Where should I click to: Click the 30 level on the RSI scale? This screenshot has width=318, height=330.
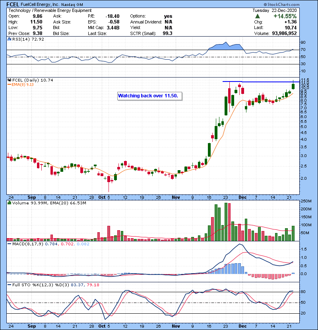pyautogui.click(x=303, y=64)
